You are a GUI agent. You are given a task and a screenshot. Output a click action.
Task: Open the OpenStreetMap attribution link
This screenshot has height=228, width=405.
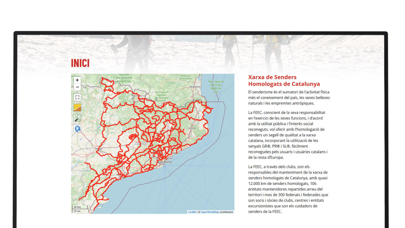click(210, 212)
